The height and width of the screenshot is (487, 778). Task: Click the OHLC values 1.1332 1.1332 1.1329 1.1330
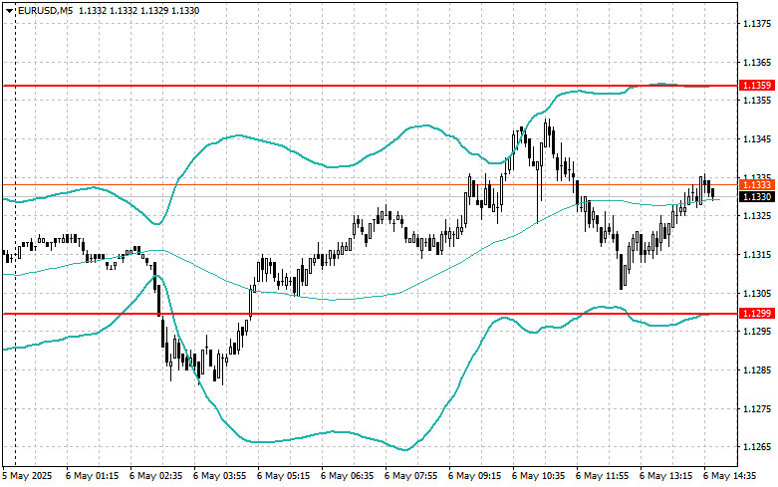[138, 10]
